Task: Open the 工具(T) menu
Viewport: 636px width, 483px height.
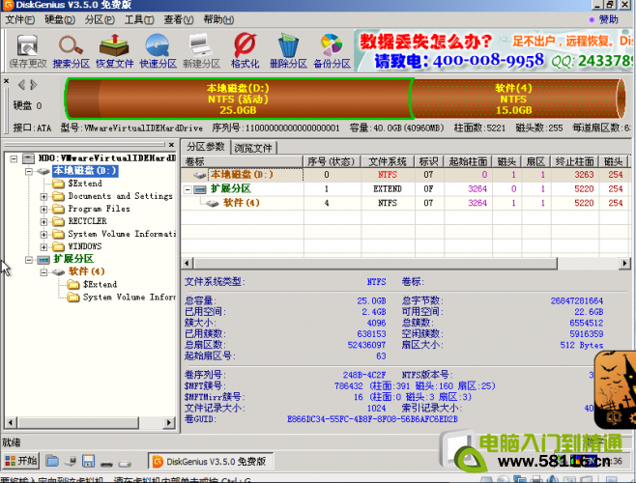Action: [138, 19]
